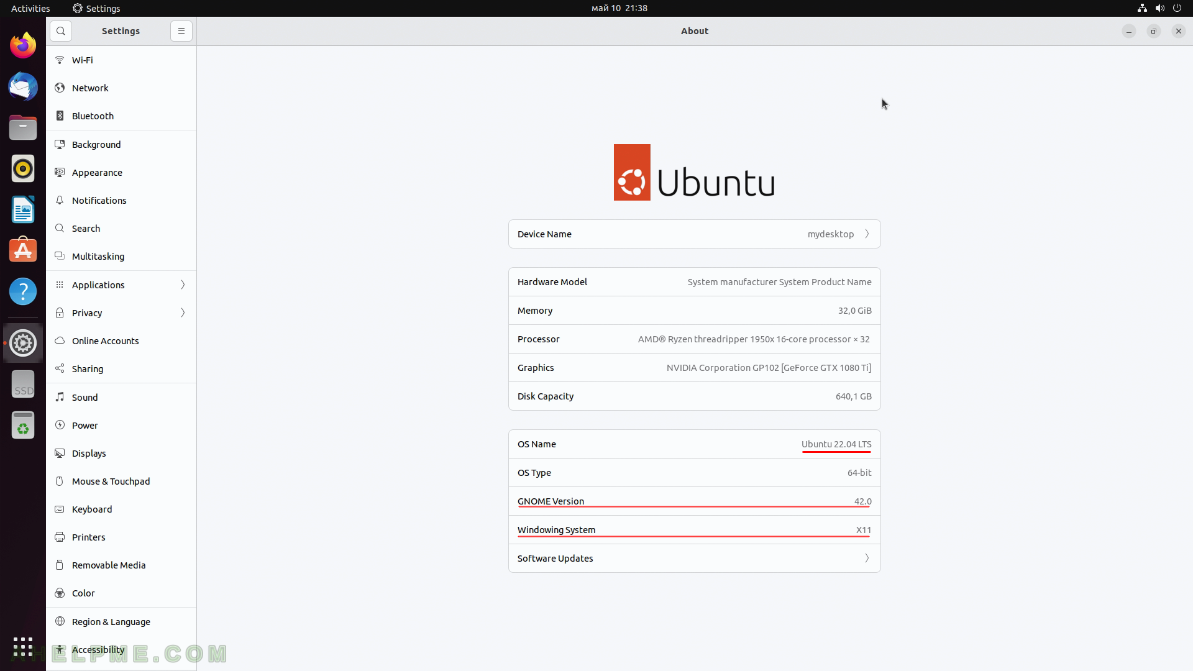Click the 32,0 GiB memory value

coord(855,311)
